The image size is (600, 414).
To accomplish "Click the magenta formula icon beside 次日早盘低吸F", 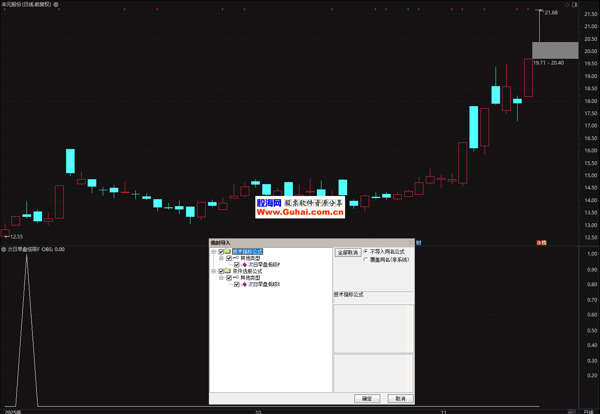I will (244, 265).
